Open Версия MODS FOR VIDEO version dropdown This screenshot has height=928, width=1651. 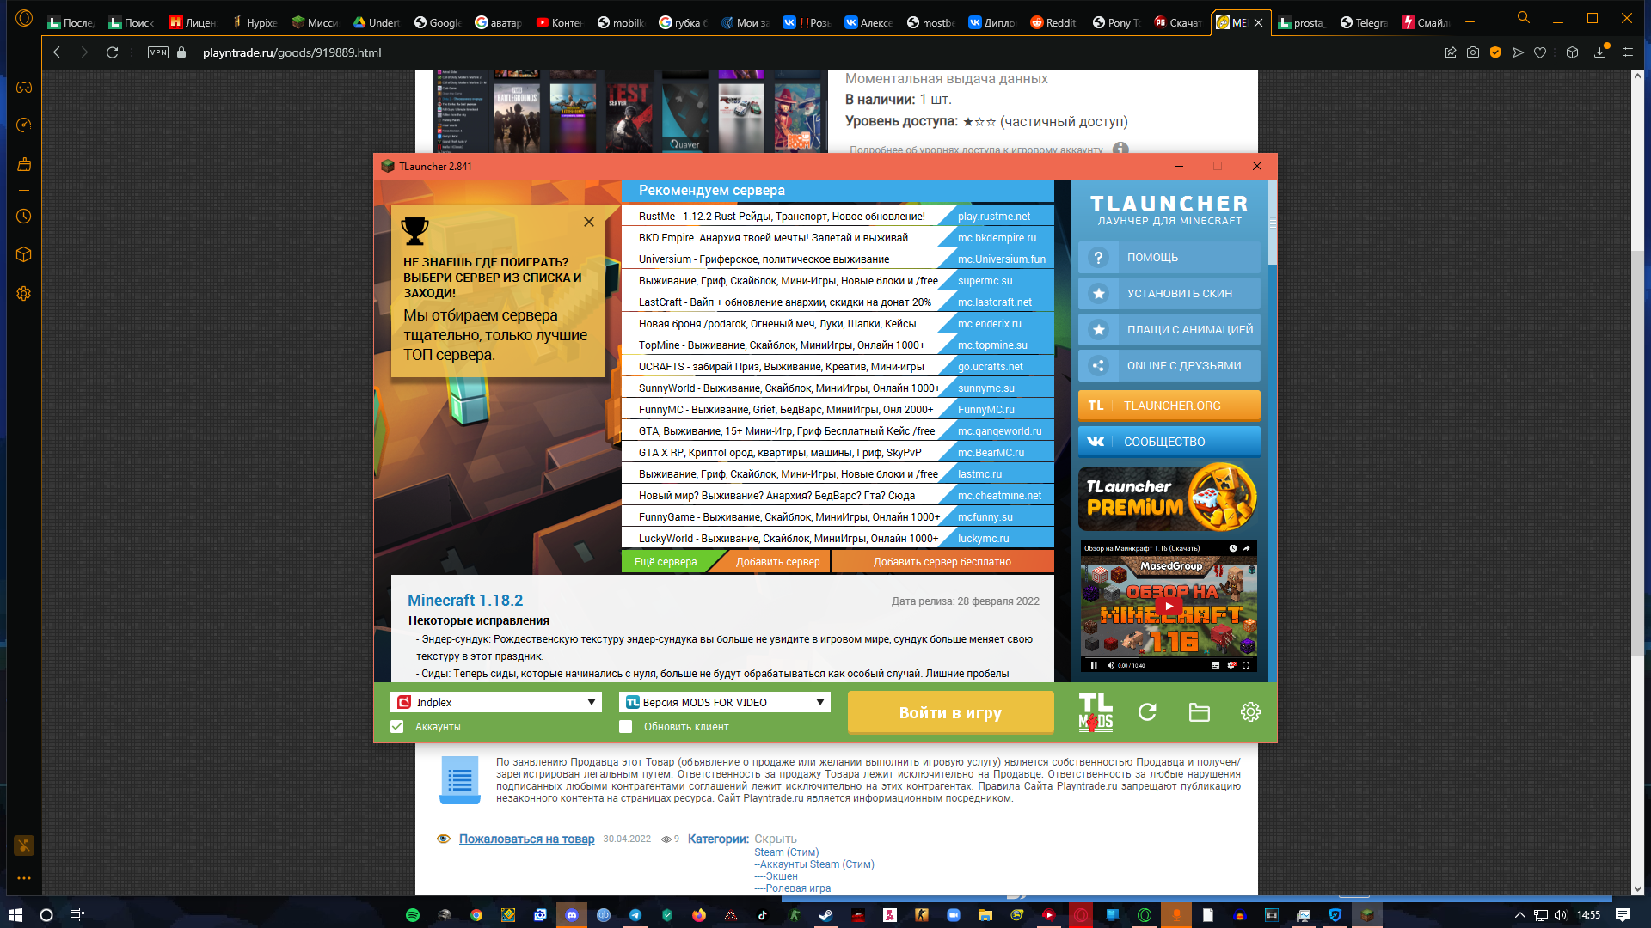(x=725, y=703)
